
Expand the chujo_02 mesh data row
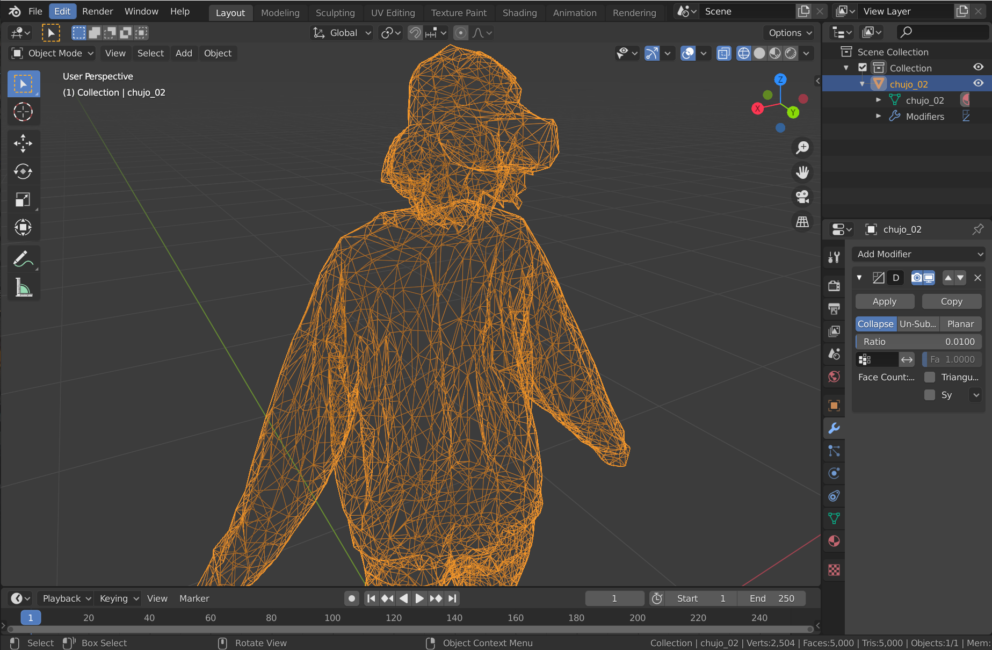[x=878, y=99]
